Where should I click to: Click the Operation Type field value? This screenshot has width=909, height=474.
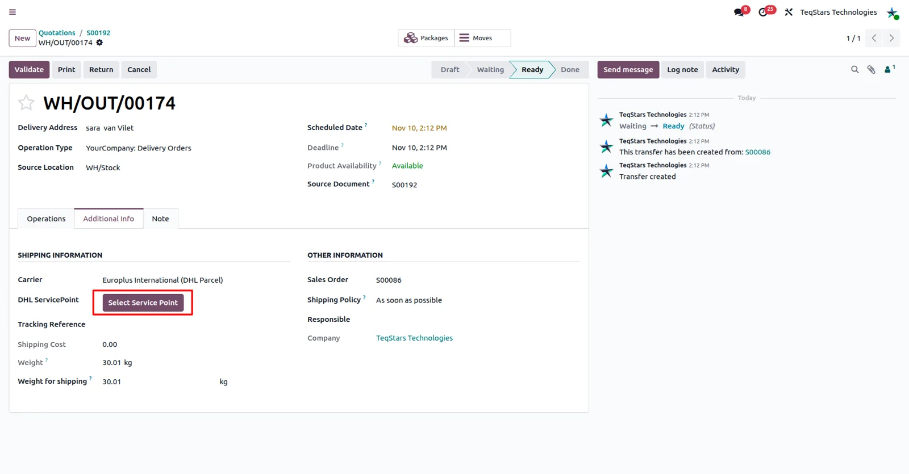coord(139,148)
